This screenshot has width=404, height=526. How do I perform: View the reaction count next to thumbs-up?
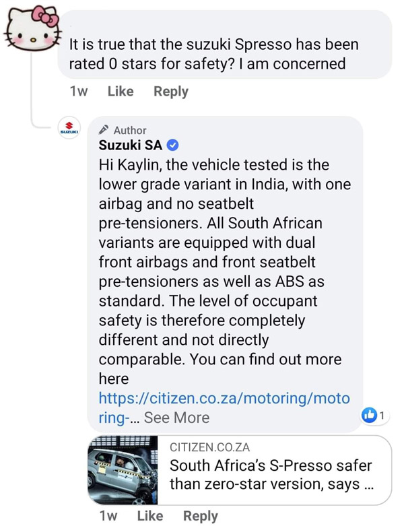(x=382, y=416)
